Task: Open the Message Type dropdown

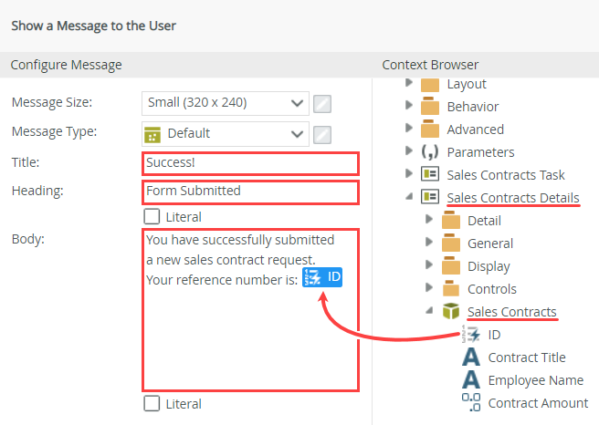Action: click(225, 134)
